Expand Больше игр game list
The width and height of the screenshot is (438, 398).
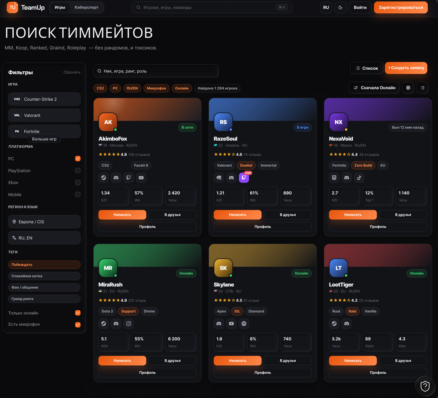click(44, 139)
